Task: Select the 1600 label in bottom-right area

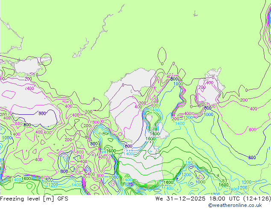Action: (223, 185)
